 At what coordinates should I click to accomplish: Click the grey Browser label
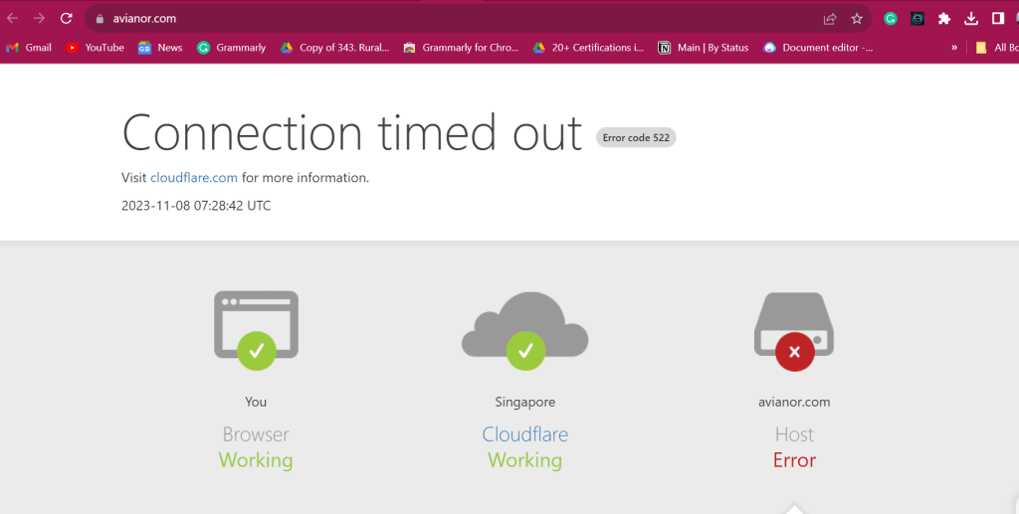tap(256, 434)
